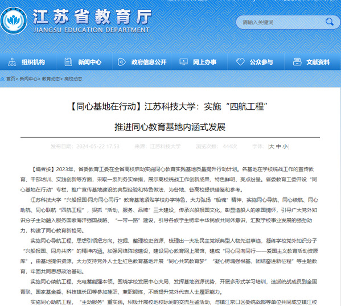The image size is (341, 306).
Task: Click the paragraph starting 实施同心导航工程
Action: (x=169, y=256)
